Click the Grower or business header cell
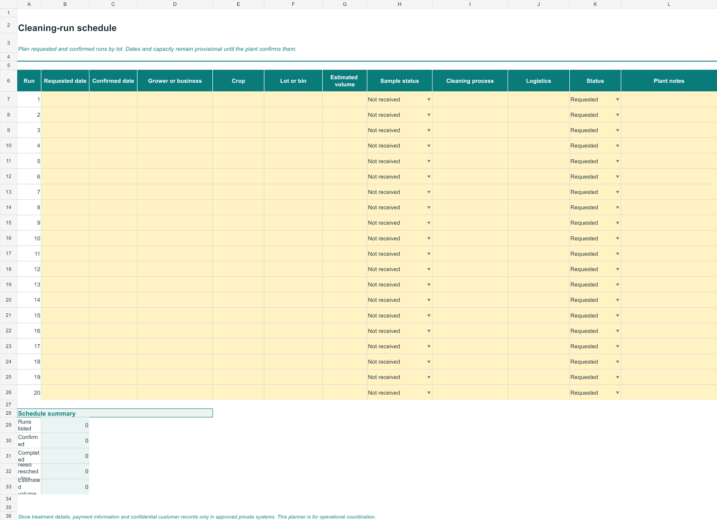Image resolution: width=717 pixels, height=520 pixels. pyautogui.click(x=175, y=81)
